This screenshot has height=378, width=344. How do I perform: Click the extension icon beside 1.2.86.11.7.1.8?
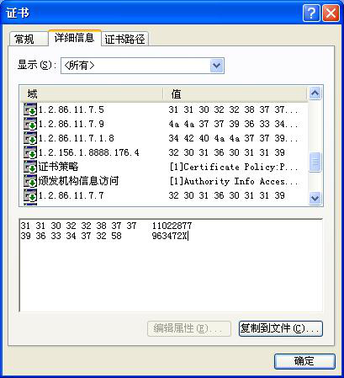pos(30,138)
